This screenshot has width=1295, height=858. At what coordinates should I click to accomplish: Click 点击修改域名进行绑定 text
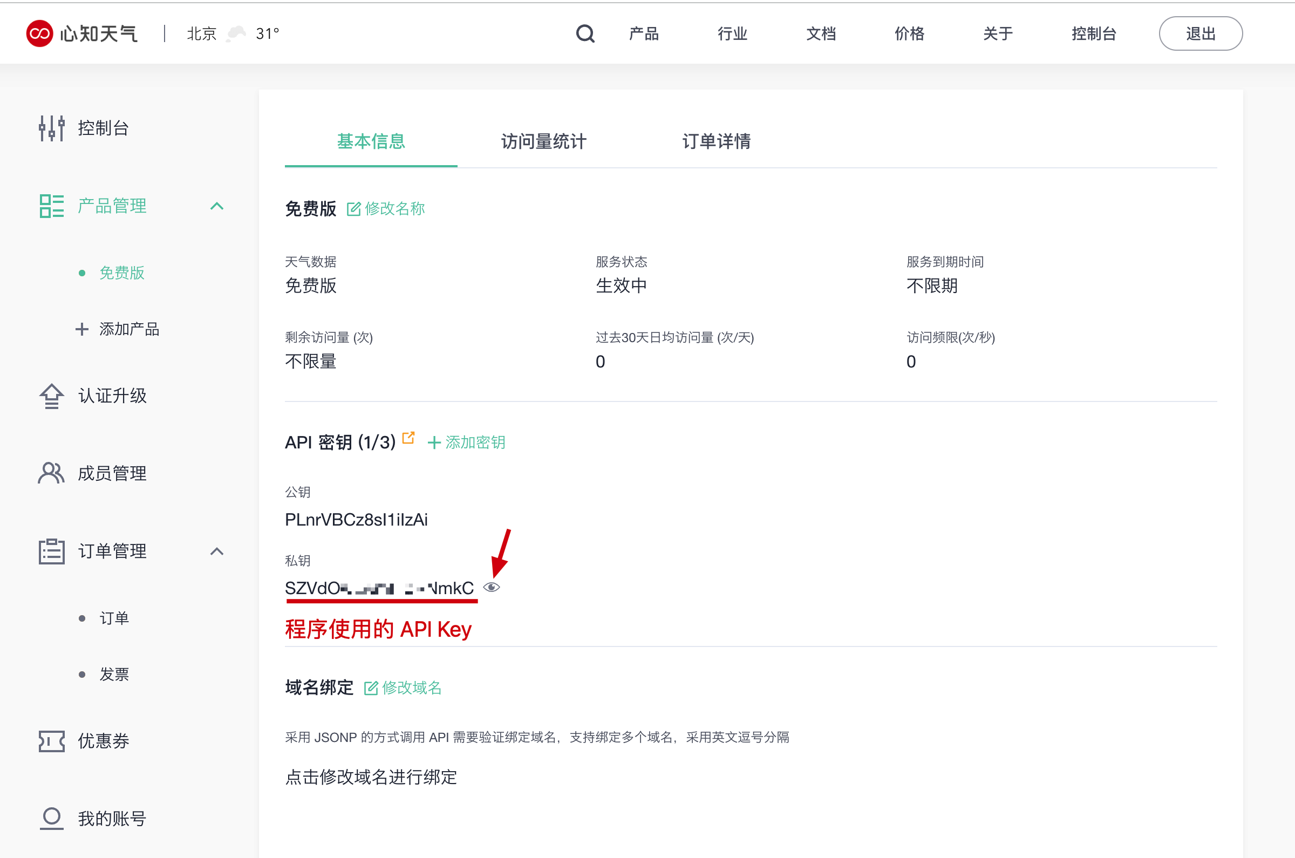371,777
